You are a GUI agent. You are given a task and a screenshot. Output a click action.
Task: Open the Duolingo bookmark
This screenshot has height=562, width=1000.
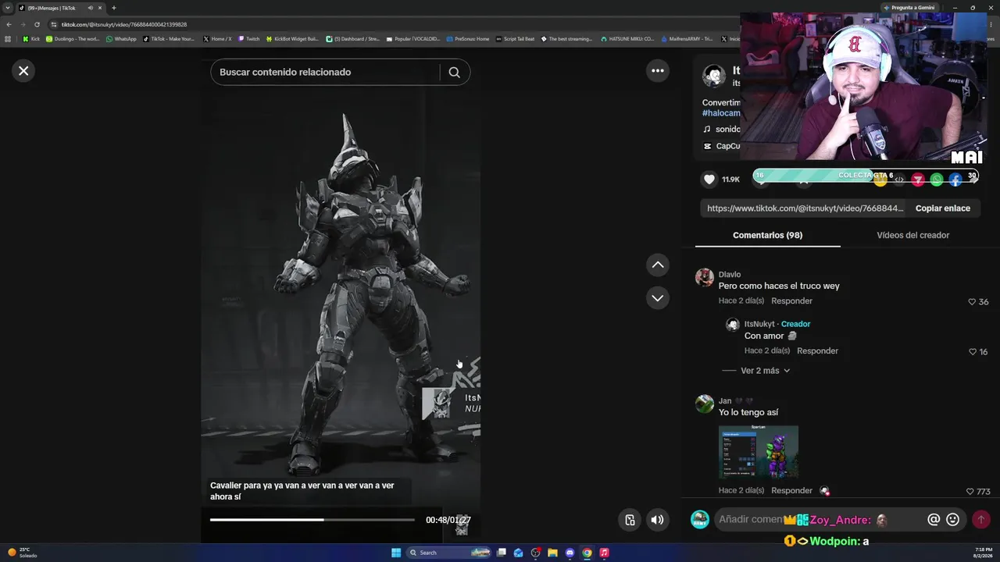tap(73, 39)
